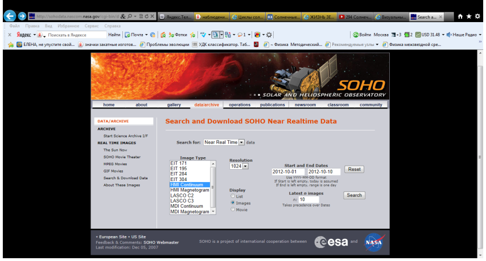Select LASCO C2 in Image Type list

pos(190,195)
